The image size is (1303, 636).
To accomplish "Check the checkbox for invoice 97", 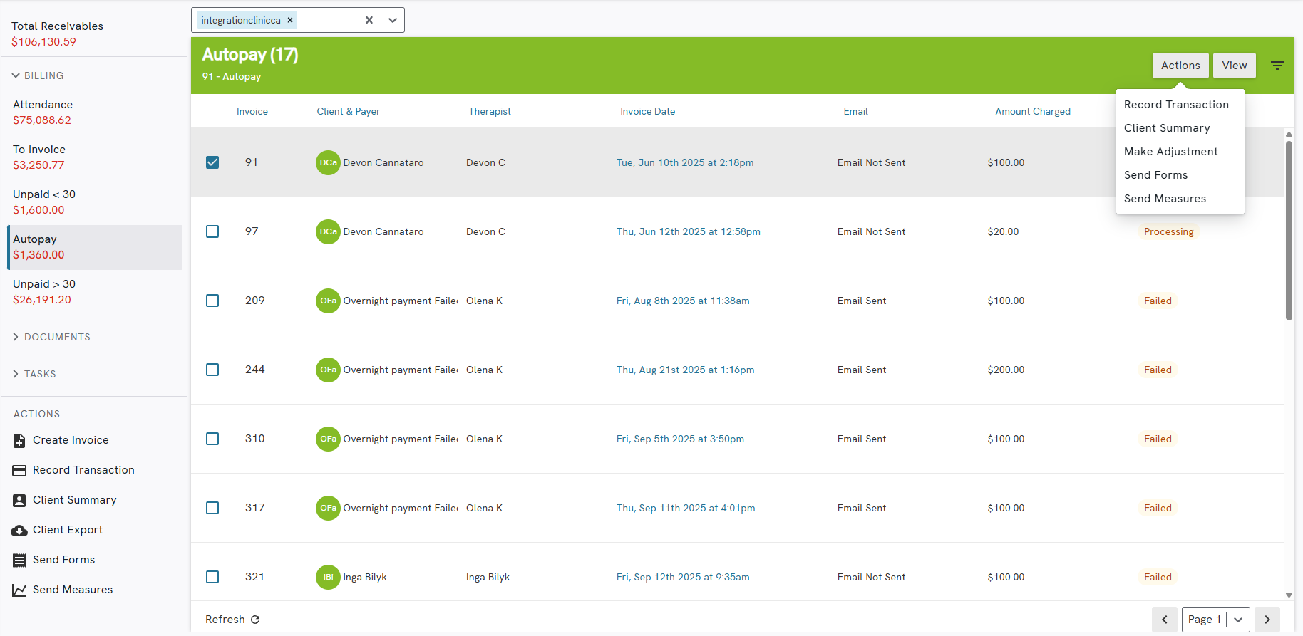I will tap(212, 231).
